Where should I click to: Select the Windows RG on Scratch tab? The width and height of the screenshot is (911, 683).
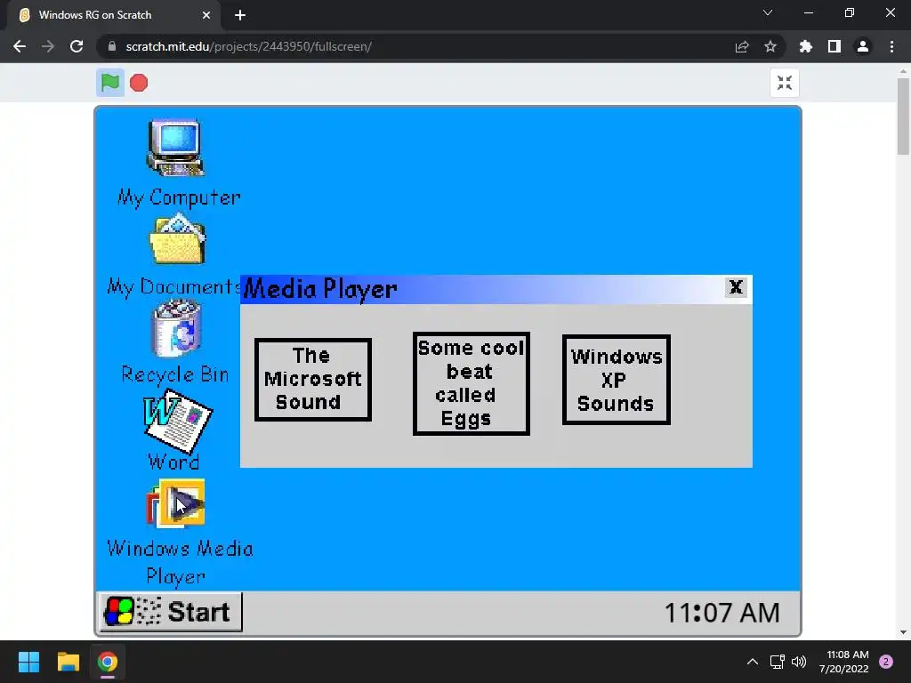coord(113,15)
